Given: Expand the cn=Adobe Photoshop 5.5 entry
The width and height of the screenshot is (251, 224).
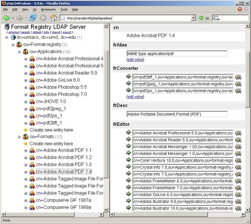Looking at the screenshot, I should coord(26,87).
